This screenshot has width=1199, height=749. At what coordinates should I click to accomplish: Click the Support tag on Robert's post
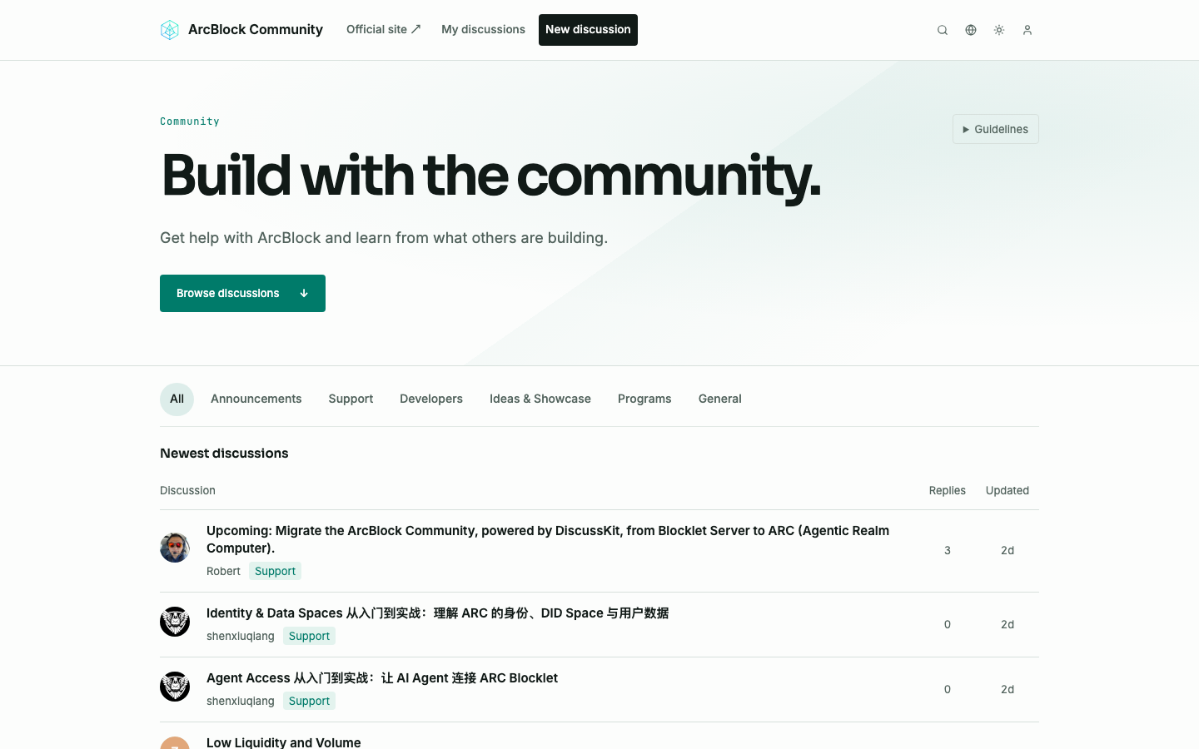[275, 571]
